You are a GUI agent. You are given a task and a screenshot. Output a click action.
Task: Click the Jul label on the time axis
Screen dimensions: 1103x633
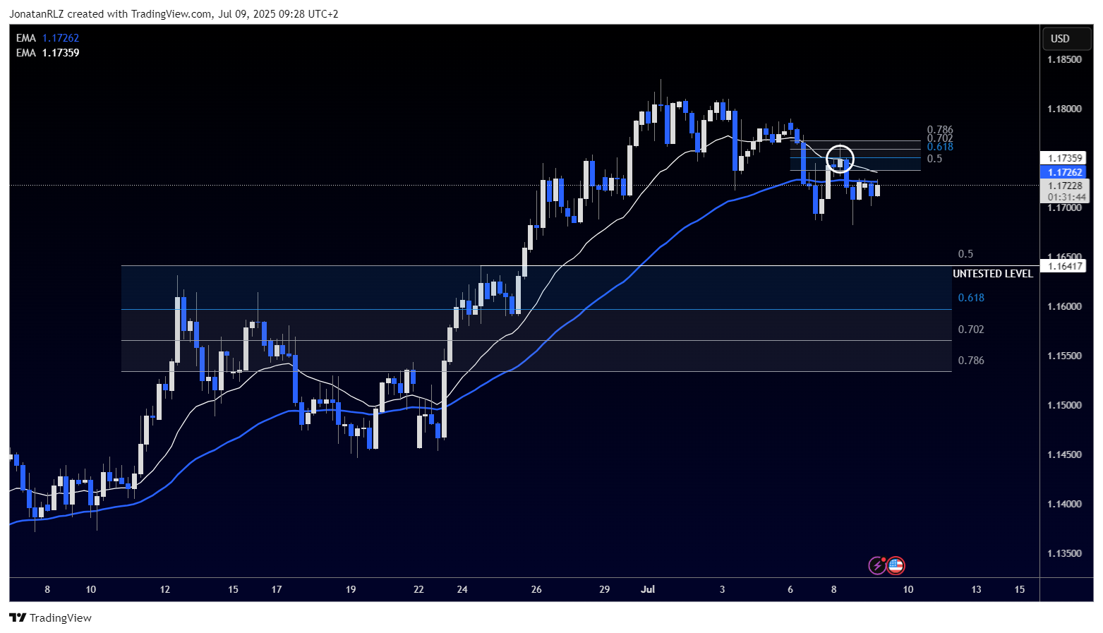click(648, 589)
